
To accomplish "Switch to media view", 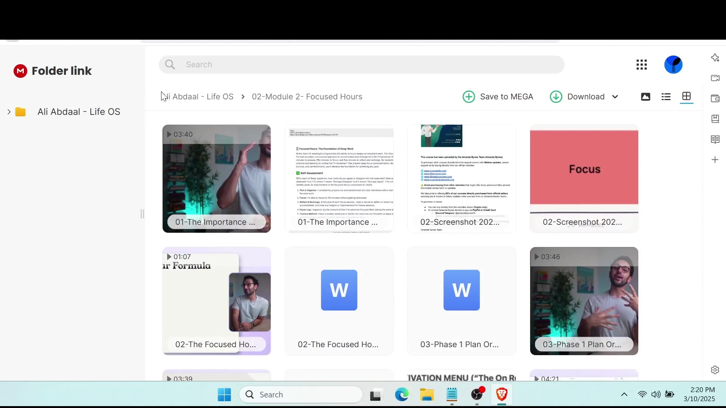I will 646,97.
